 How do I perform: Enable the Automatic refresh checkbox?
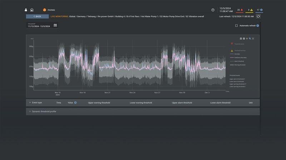pyautogui.click(x=236, y=26)
